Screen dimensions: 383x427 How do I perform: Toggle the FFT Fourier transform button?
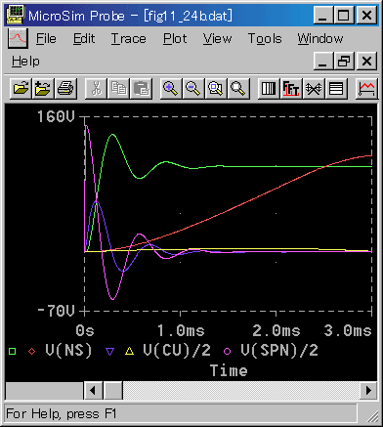(291, 89)
